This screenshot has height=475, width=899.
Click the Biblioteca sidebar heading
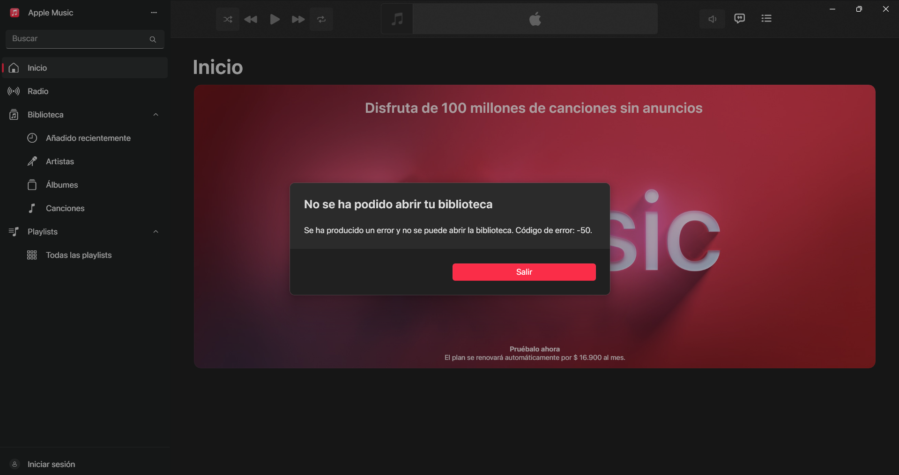[45, 115]
